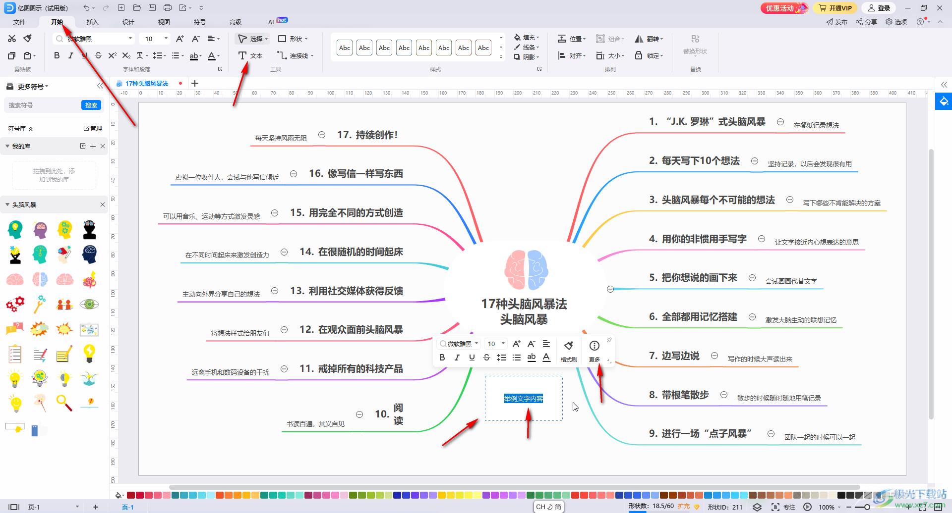
Task: Click the Login button
Action: click(x=880, y=8)
